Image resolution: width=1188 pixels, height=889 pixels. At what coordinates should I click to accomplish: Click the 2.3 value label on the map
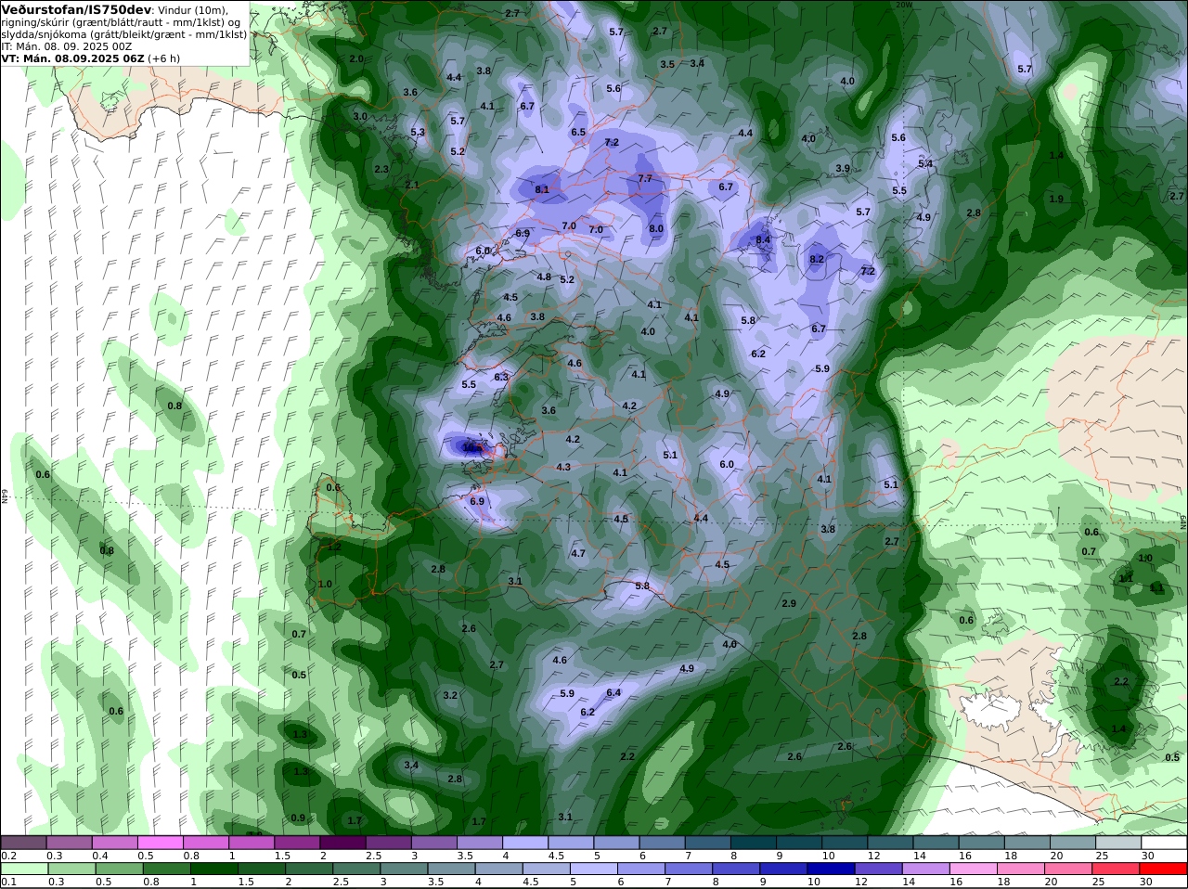point(381,169)
